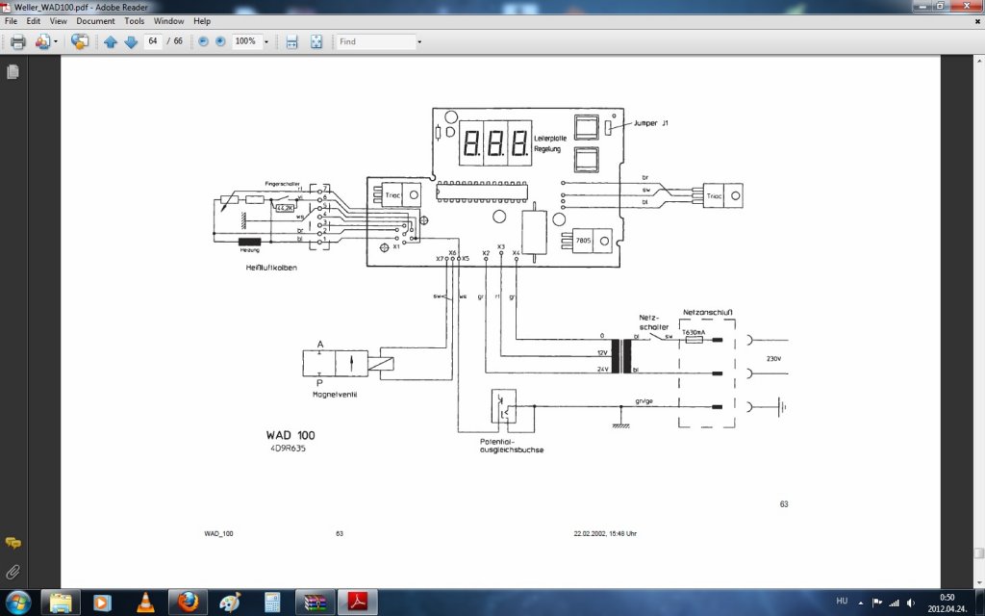985x616 pixels.
Task: Go to previous page with up arrow
Action: tap(111, 42)
